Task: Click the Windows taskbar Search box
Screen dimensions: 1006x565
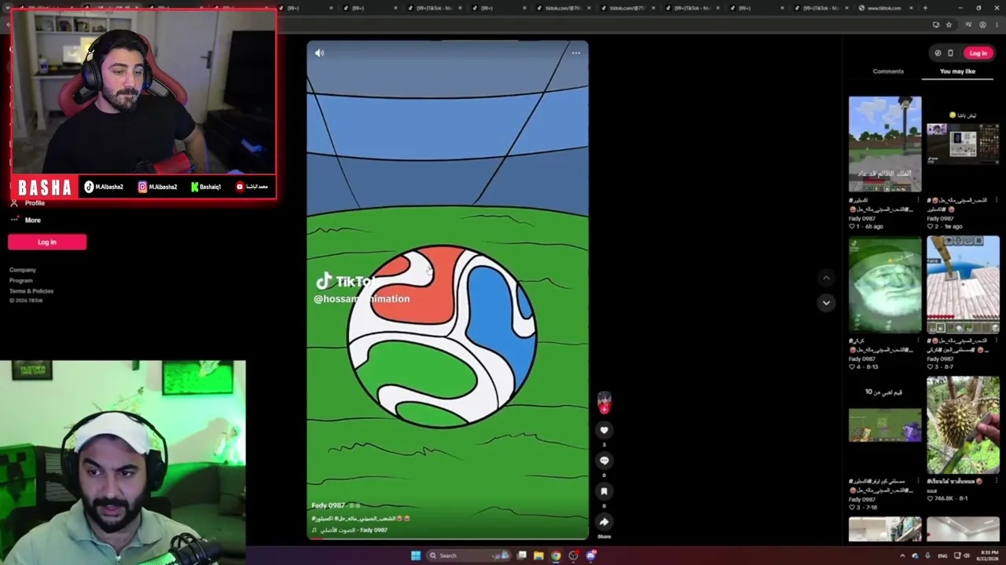Action: click(x=468, y=556)
